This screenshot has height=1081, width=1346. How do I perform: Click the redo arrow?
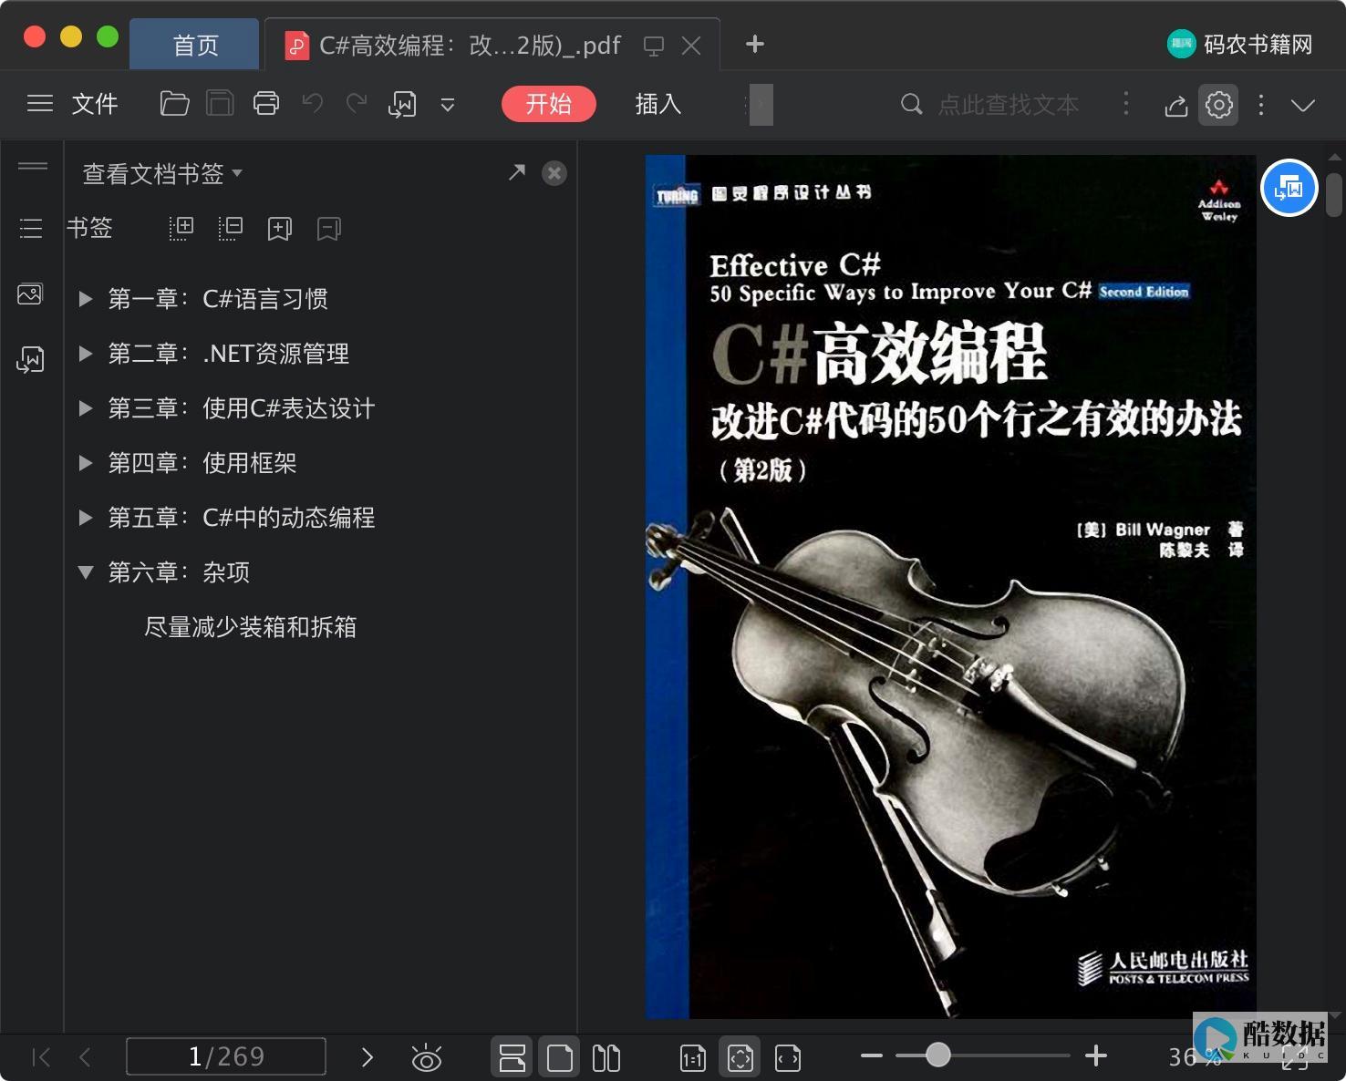(x=357, y=103)
